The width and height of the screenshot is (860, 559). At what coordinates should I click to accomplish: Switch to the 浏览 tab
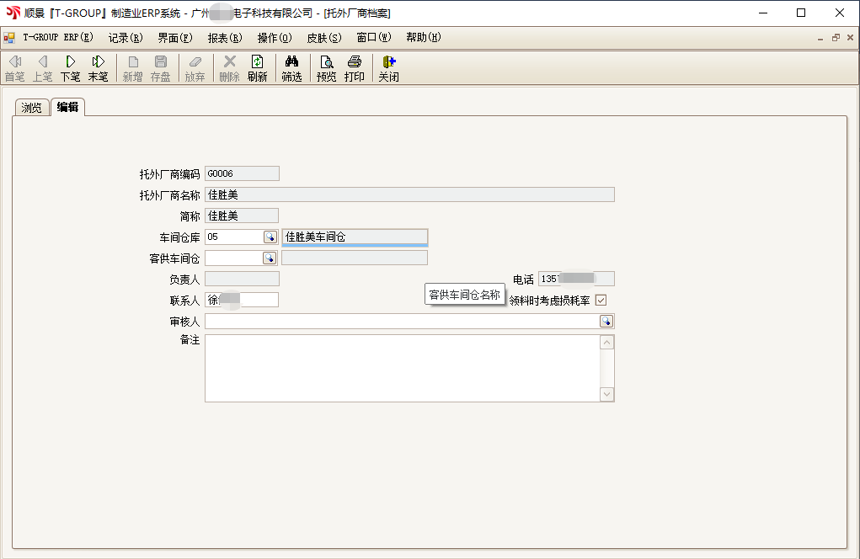click(31, 107)
